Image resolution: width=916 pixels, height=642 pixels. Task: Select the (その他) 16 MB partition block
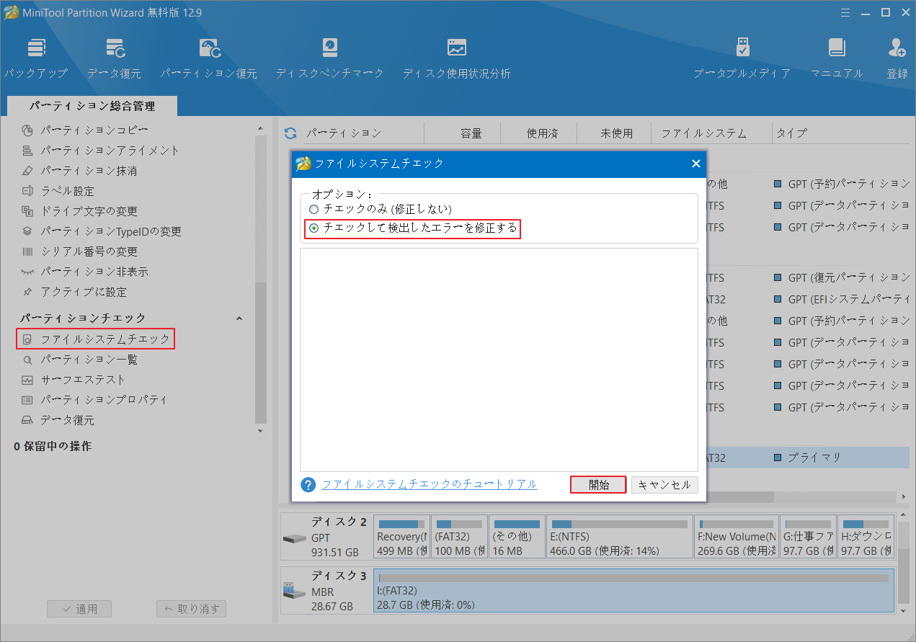[x=517, y=537]
